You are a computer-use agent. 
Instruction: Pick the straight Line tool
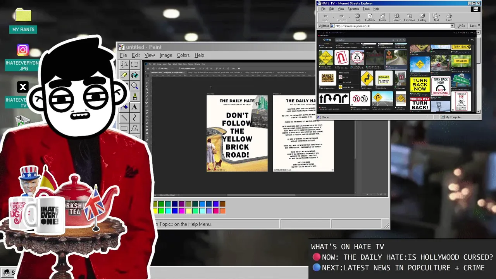tap(124, 117)
